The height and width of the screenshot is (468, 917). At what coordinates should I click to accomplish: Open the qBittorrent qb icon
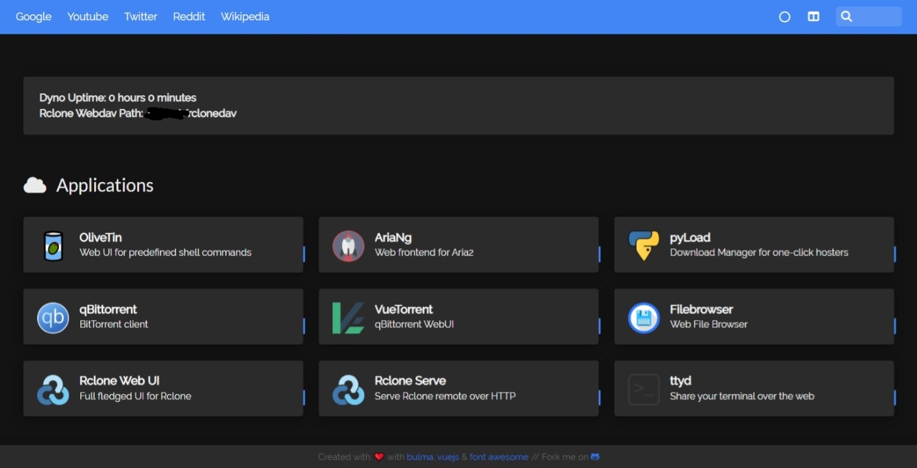tap(53, 318)
